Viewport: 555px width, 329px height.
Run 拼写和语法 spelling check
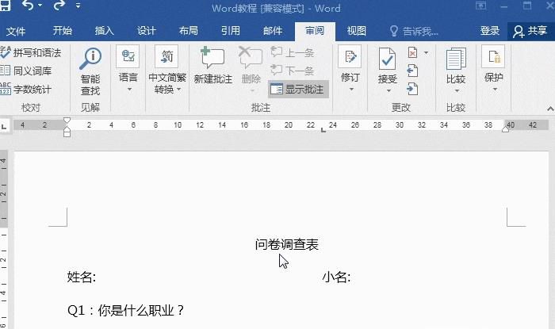pyautogui.click(x=31, y=52)
